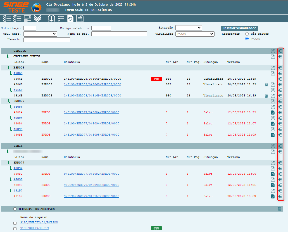The image size is (288, 232).
Task: Click the Código relatorio input field
Action: (101, 28)
